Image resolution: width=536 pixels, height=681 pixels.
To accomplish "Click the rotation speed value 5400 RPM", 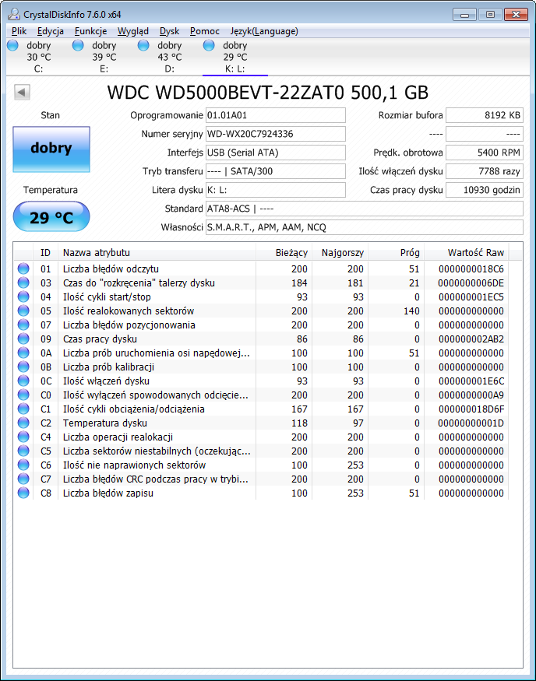I will (485, 153).
